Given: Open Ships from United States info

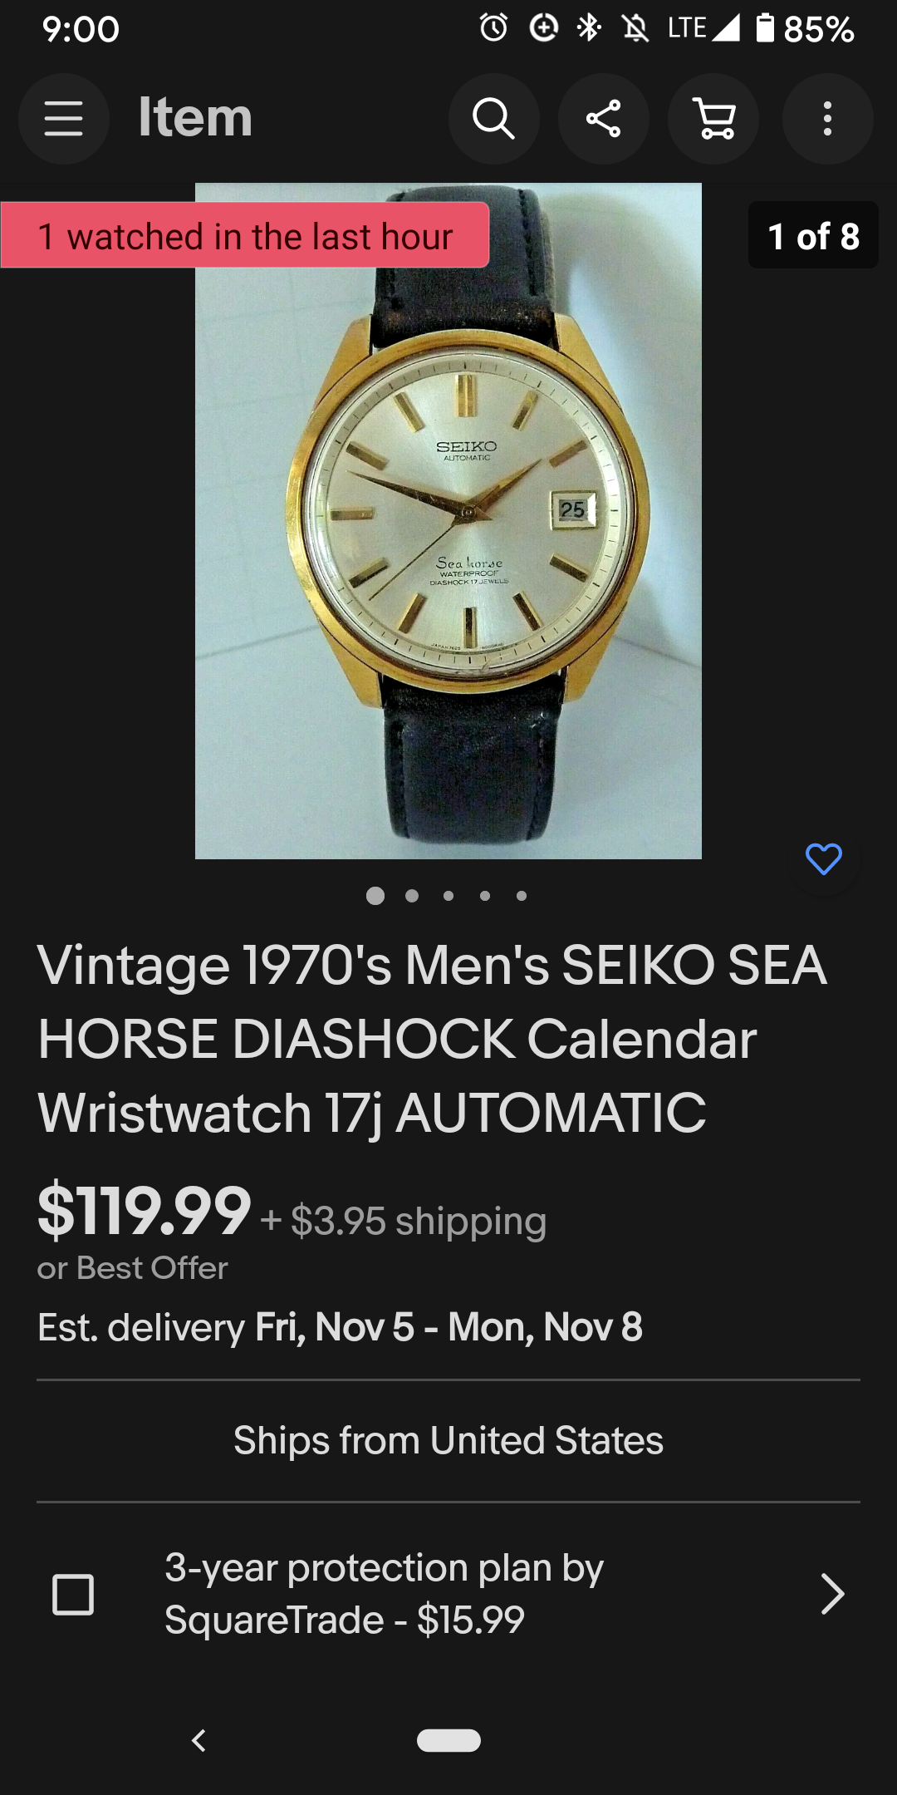Looking at the screenshot, I should [448, 1440].
